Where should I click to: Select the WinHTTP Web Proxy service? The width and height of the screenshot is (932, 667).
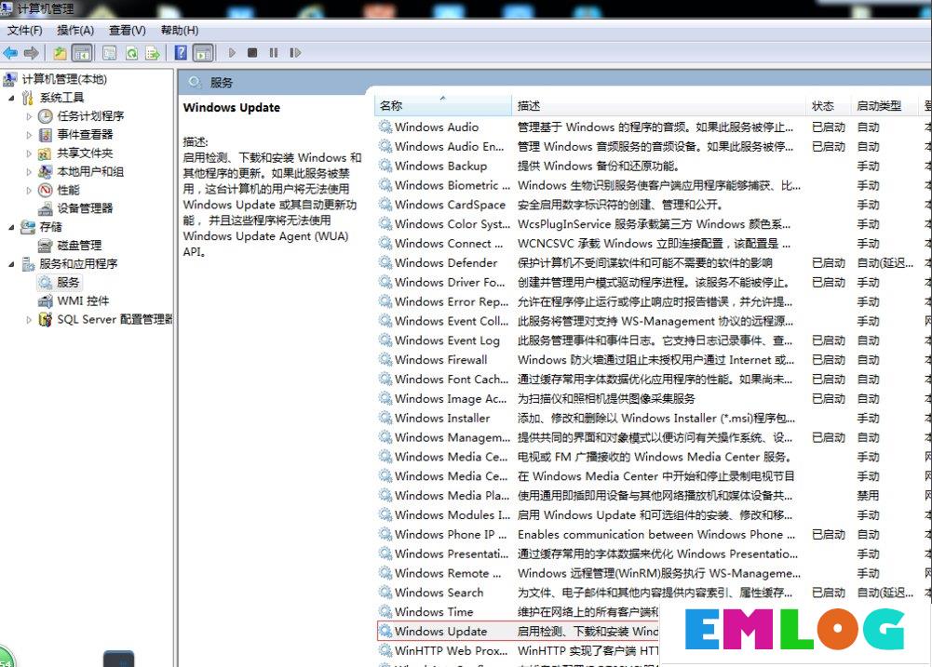point(452,650)
